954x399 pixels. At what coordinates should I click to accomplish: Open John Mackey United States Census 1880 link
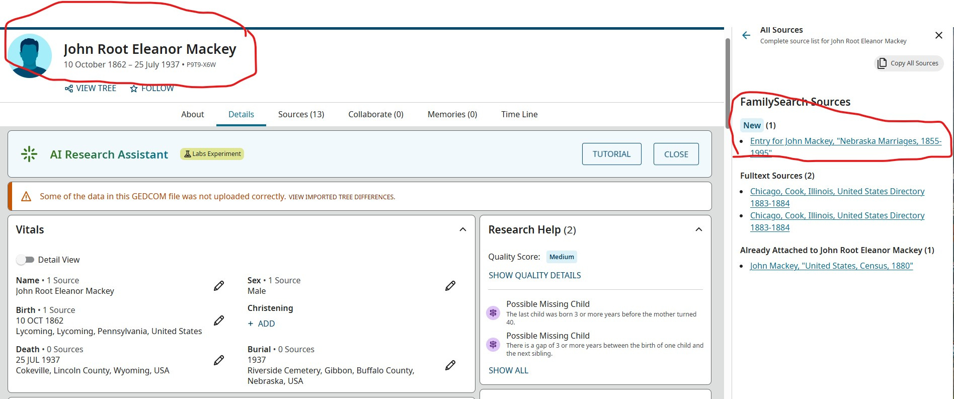pos(831,266)
